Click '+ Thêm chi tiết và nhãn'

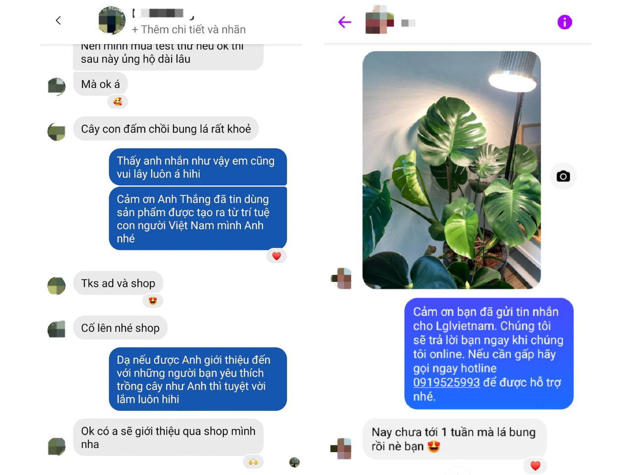(188, 30)
